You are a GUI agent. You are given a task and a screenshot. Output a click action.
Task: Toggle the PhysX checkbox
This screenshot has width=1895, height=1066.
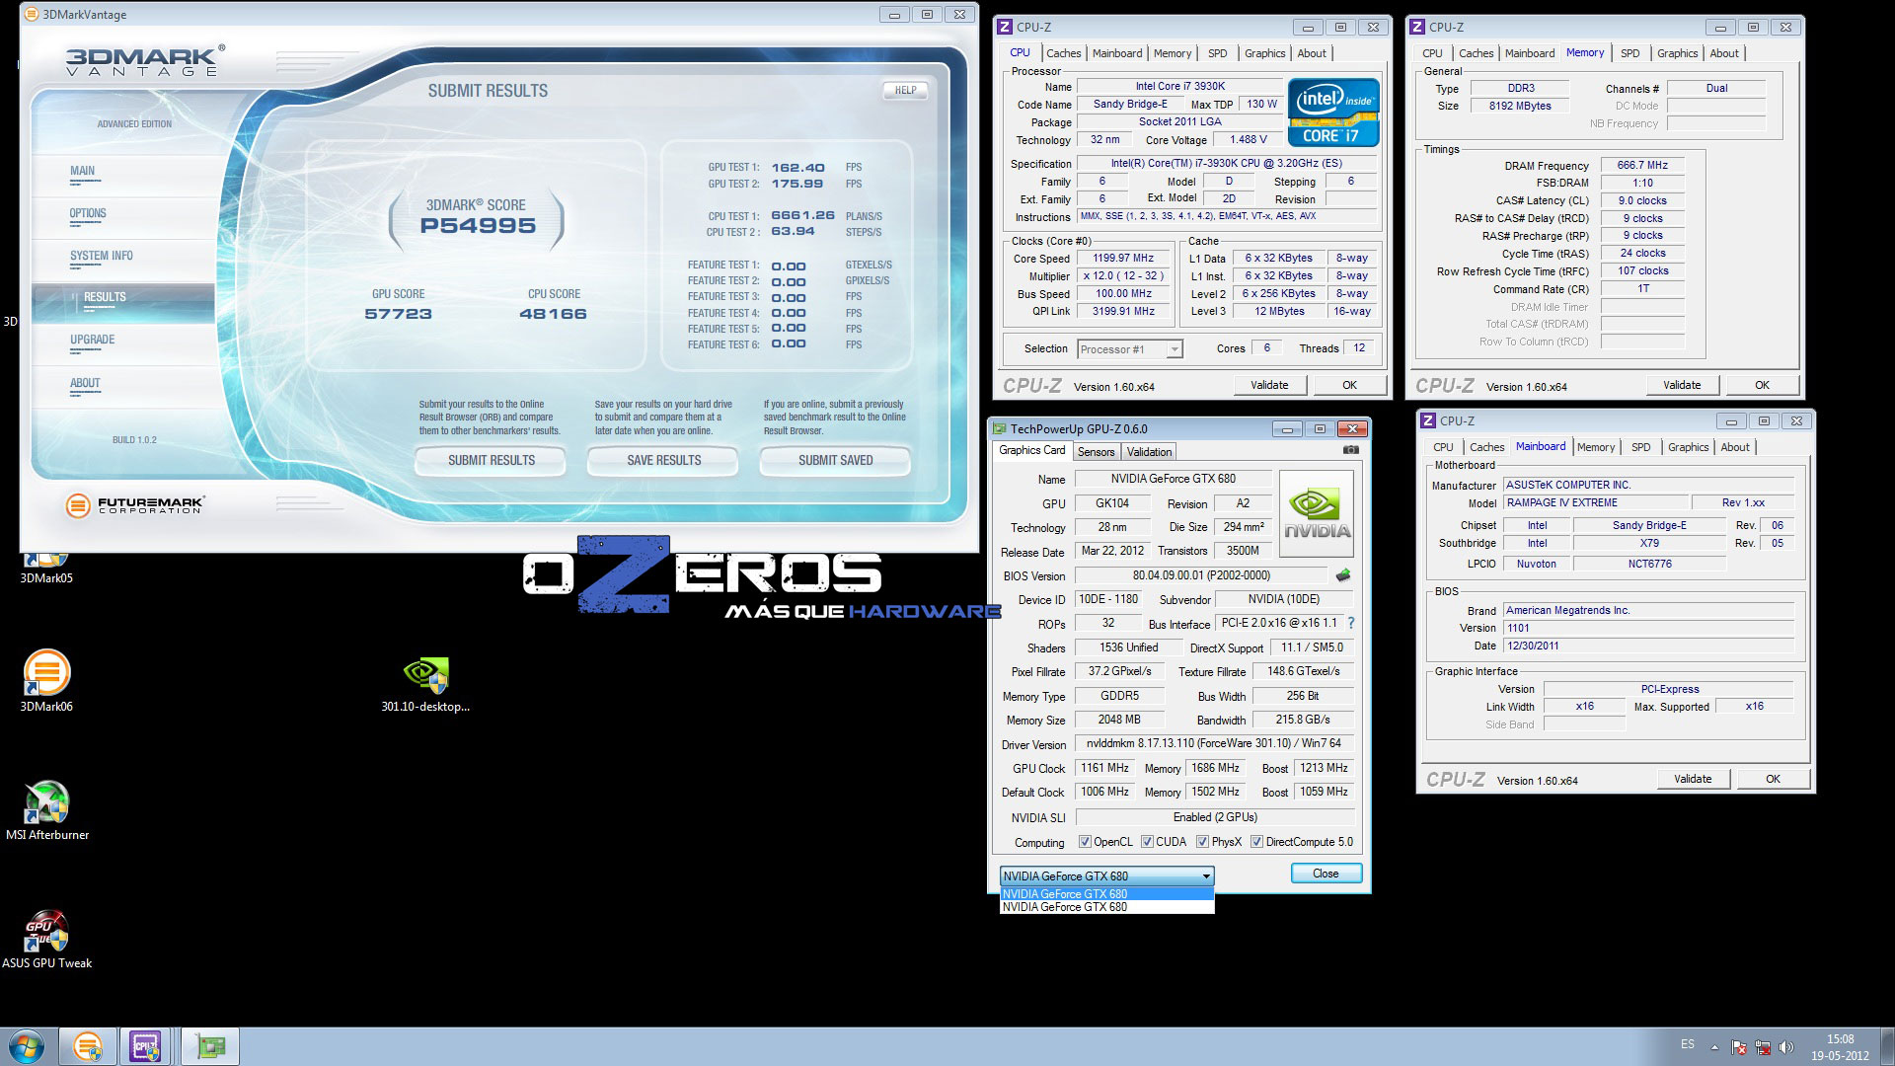tap(1202, 842)
